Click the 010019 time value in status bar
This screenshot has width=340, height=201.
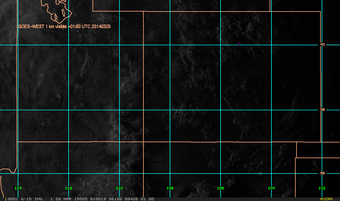(x=98, y=199)
